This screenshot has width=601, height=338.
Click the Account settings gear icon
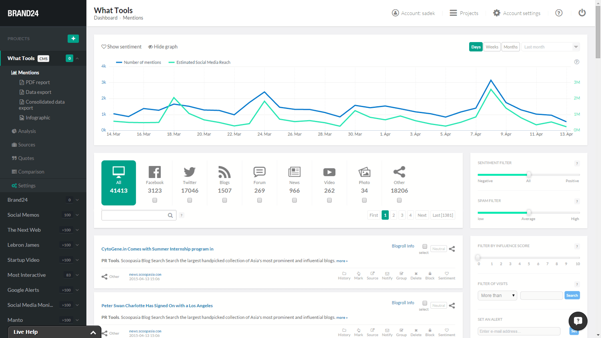(496, 13)
